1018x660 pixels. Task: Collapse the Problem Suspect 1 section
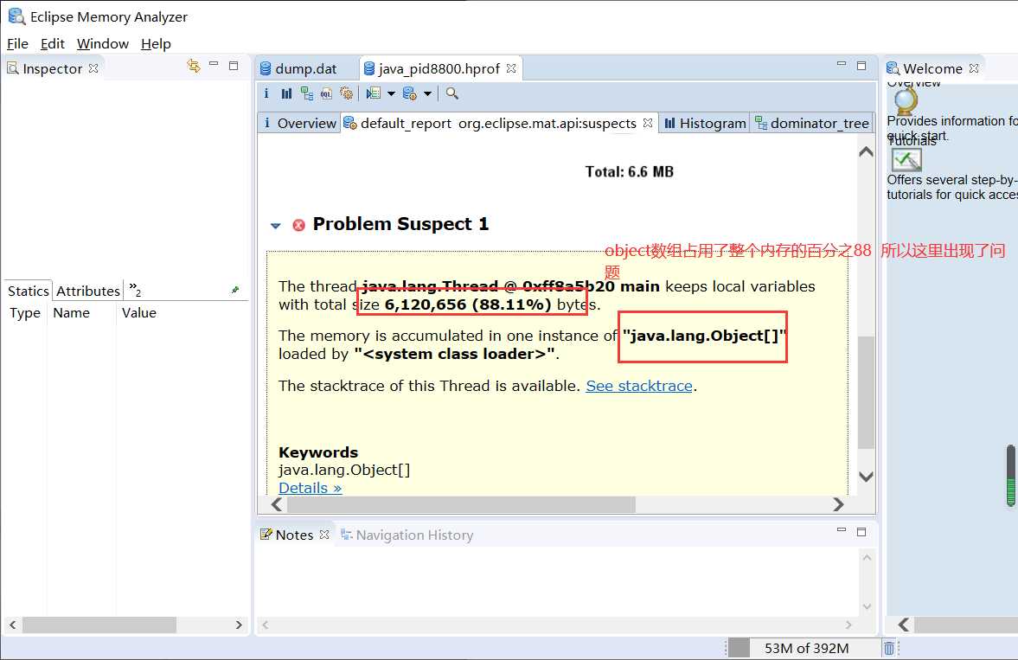click(276, 226)
